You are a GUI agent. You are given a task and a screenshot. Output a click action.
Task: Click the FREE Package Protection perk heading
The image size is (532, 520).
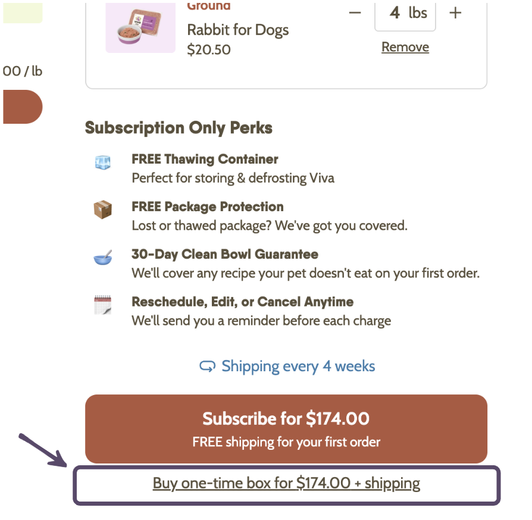207,207
